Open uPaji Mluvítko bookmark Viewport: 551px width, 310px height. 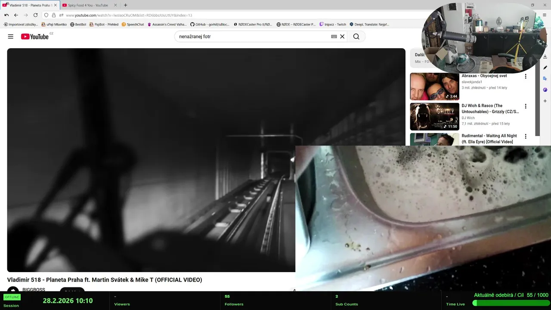54,25
